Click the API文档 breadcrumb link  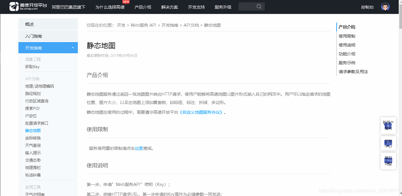191,25
